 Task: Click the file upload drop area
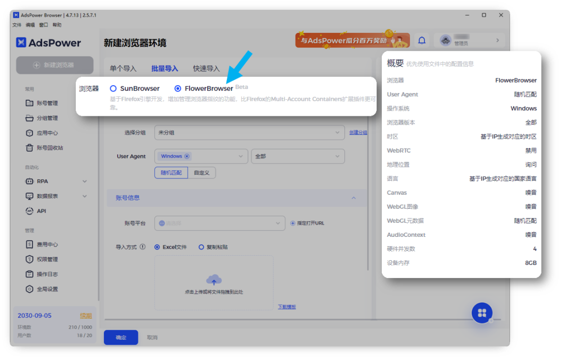pos(214,283)
